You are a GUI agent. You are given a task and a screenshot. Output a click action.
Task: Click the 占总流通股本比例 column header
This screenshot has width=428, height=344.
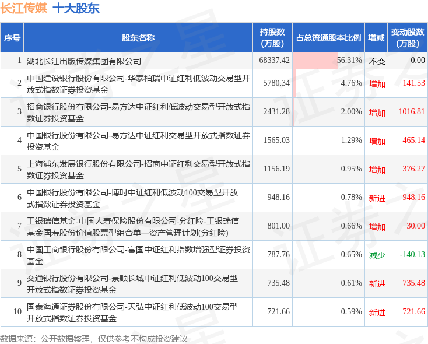pyautogui.click(x=328, y=38)
